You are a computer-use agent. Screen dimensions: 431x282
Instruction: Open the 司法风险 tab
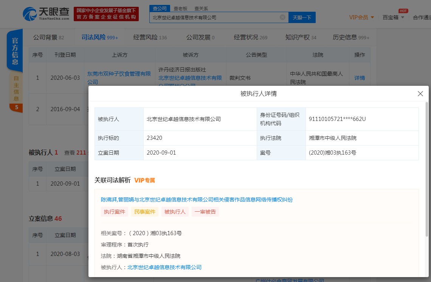tap(99, 37)
